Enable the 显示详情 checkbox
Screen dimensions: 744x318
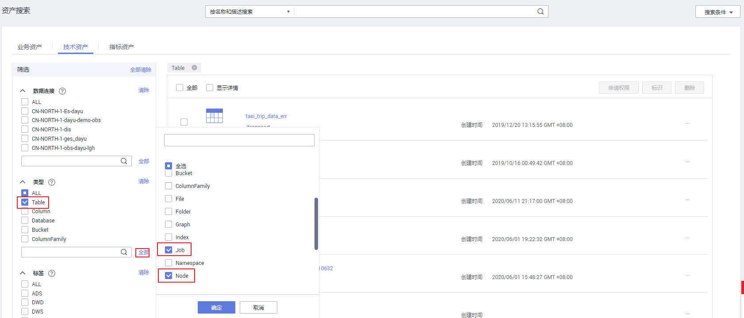click(210, 88)
